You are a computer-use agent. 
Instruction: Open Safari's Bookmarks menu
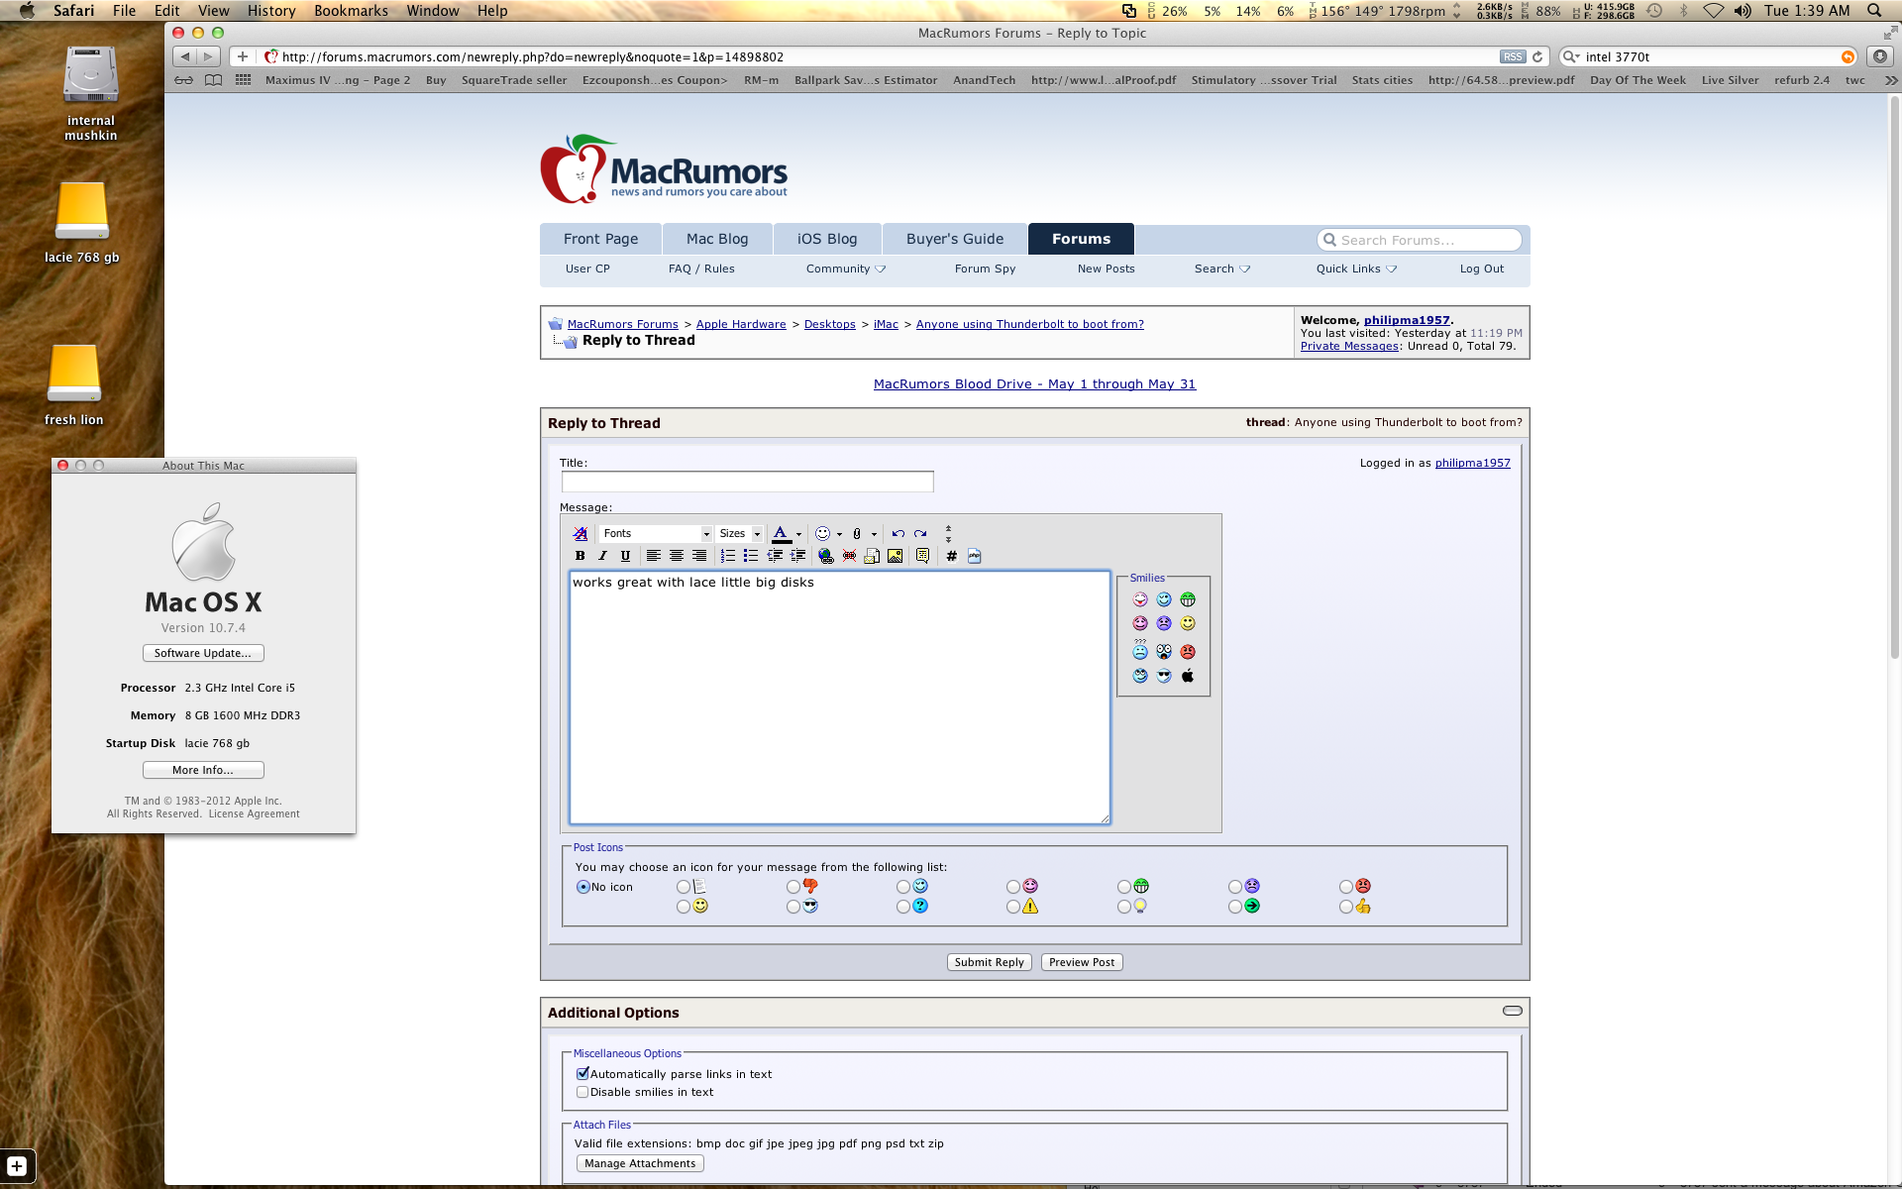pyautogui.click(x=351, y=11)
